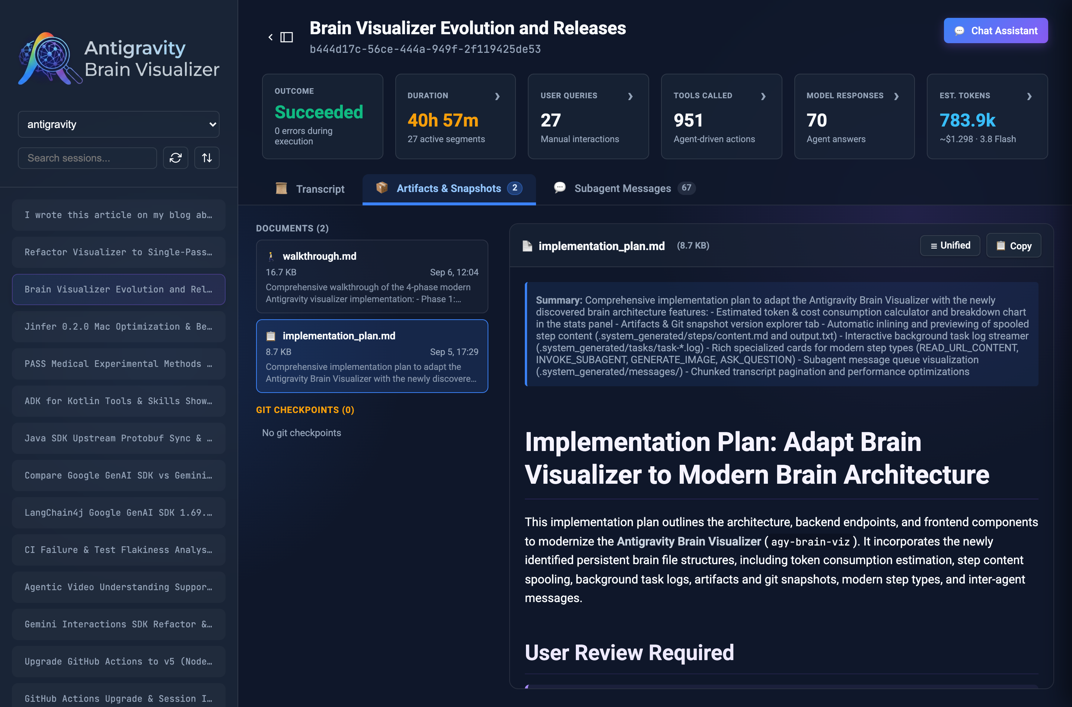
Task: Expand the Model Responses card chevron
Action: coord(897,96)
